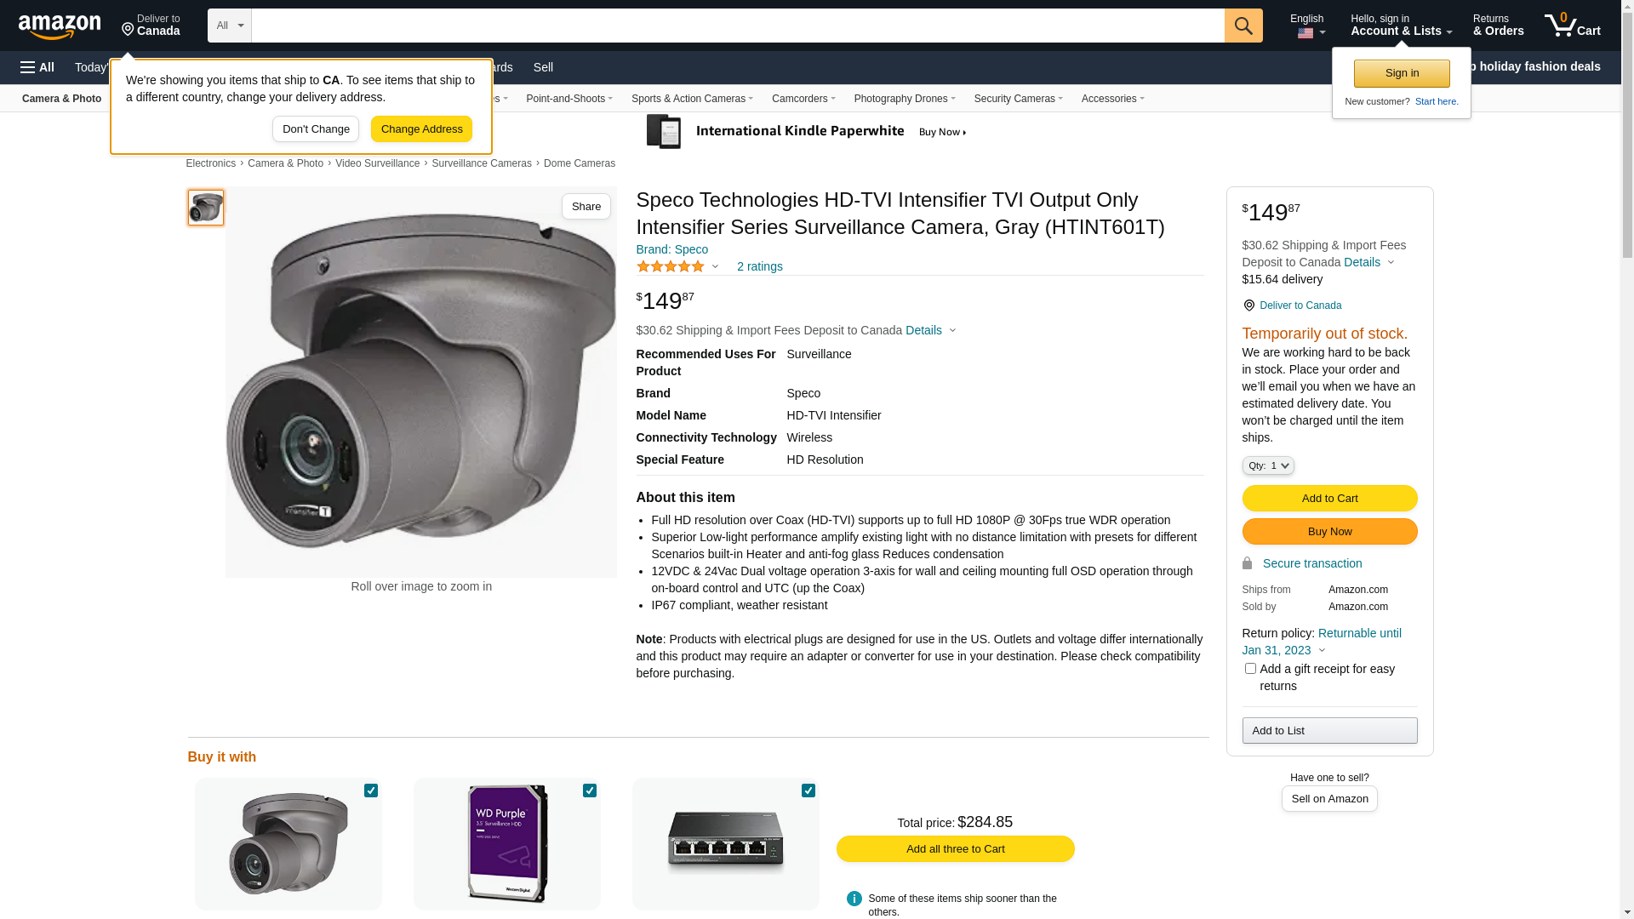Click the Brand: Speco link
The width and height of the screenshot is (1634, 919).
[x=672, y=249]
